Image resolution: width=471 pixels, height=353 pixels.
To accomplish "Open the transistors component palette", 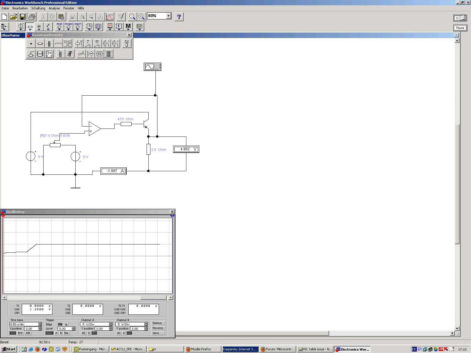I will click(48, 27).
